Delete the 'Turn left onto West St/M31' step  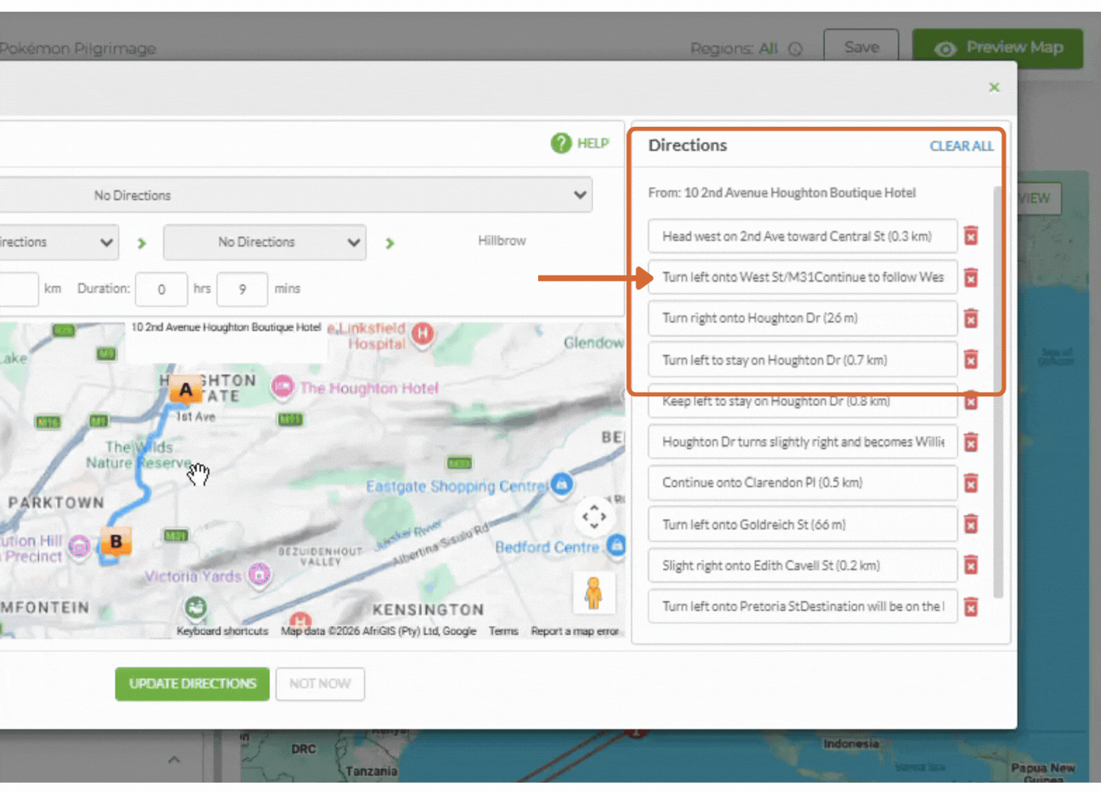click(970, 278)
